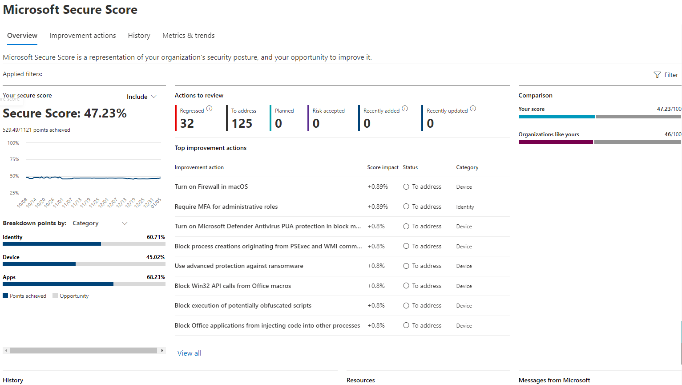
Task: Open the Filter panel
Action: [x=666, y=74]
